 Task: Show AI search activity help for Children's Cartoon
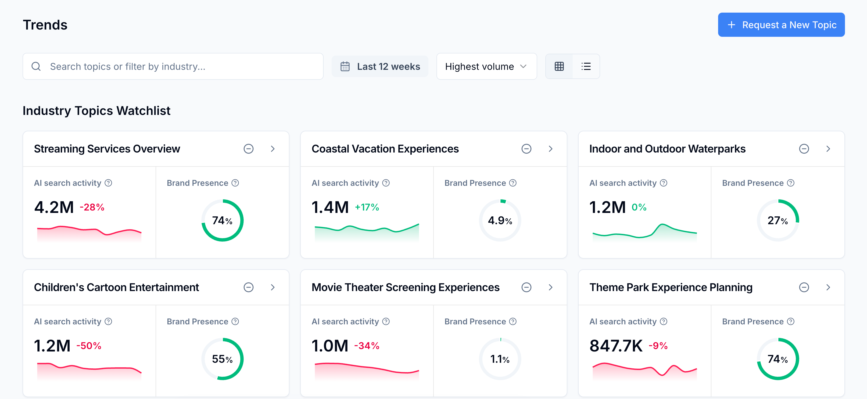108,321
